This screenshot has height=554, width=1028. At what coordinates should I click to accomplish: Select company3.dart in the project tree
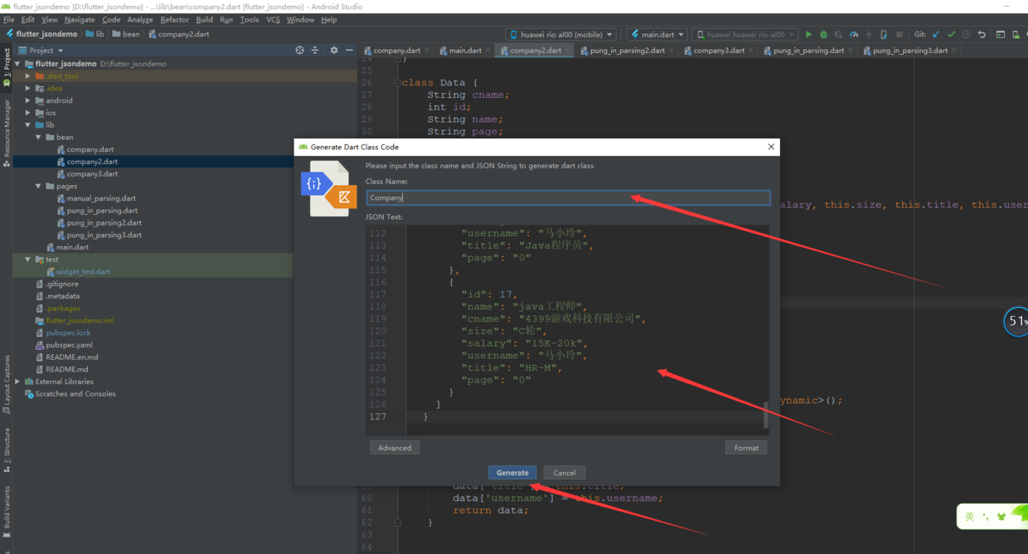pyautogui.click(x=92, y=174)
